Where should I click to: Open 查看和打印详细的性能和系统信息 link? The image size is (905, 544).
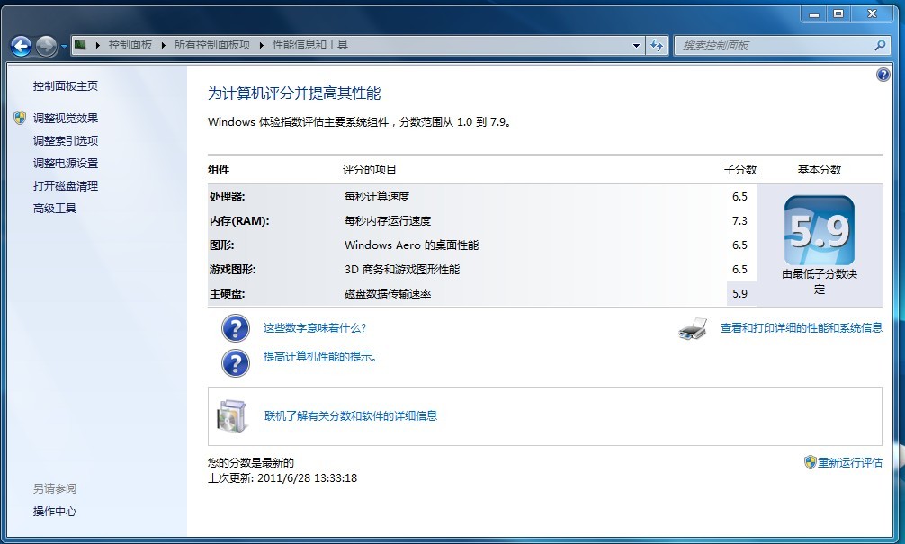(802, 327)
